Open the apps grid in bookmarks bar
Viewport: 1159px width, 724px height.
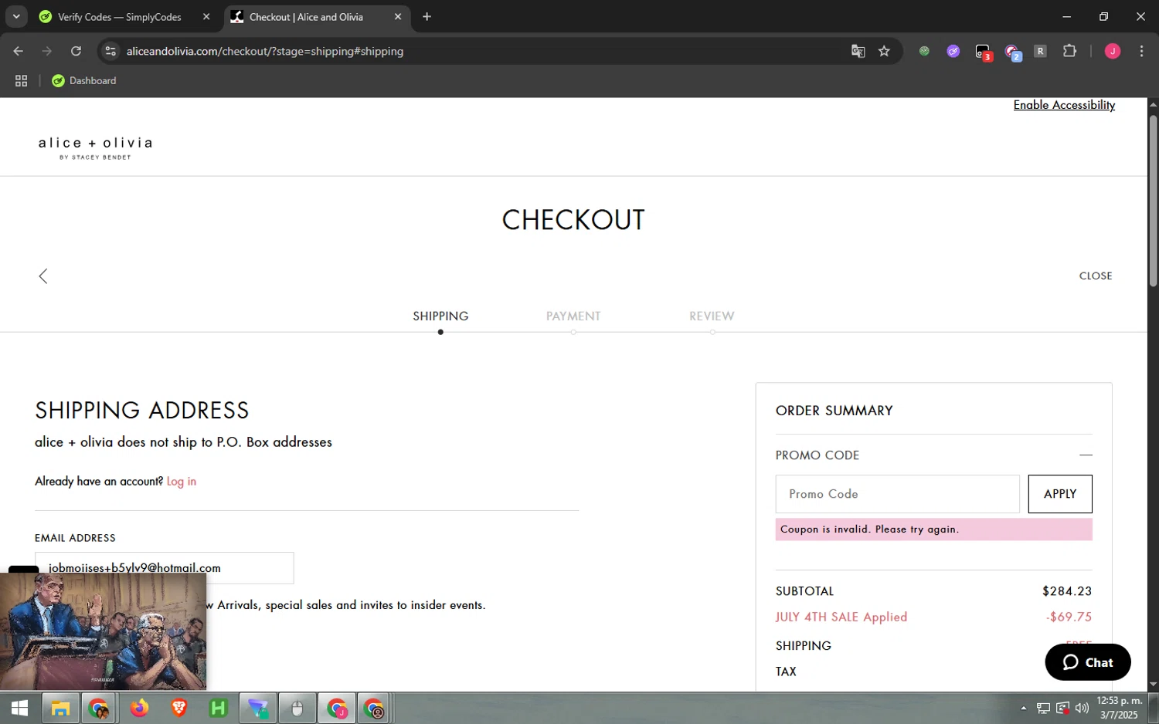point(21,80)
